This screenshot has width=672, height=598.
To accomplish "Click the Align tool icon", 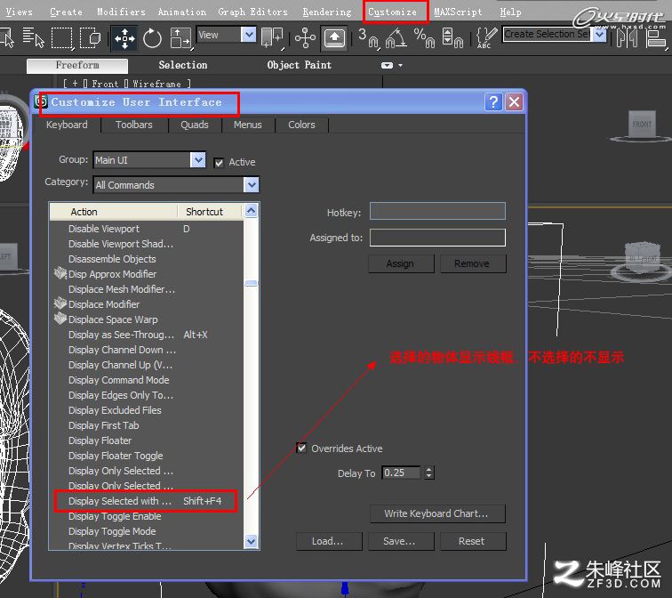I will point(656,37).
